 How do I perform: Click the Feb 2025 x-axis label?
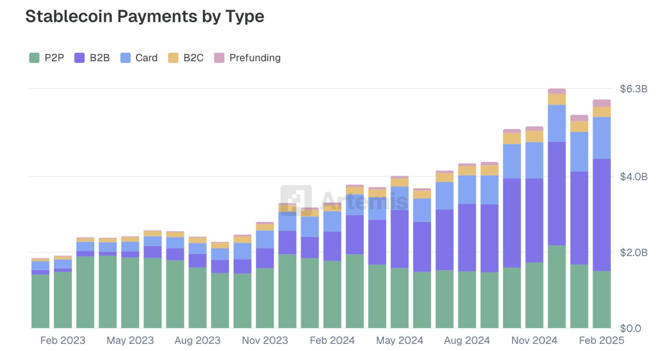pos(601,340)
